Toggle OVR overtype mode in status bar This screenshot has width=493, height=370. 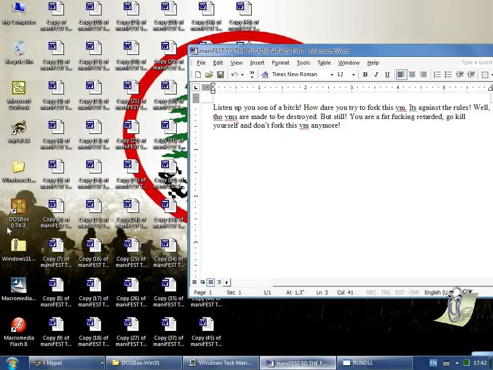(414, 292)
